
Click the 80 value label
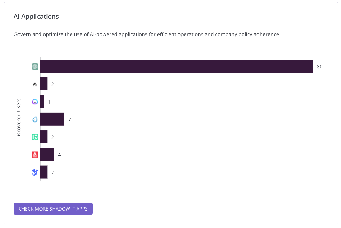[x=320, y=67]
